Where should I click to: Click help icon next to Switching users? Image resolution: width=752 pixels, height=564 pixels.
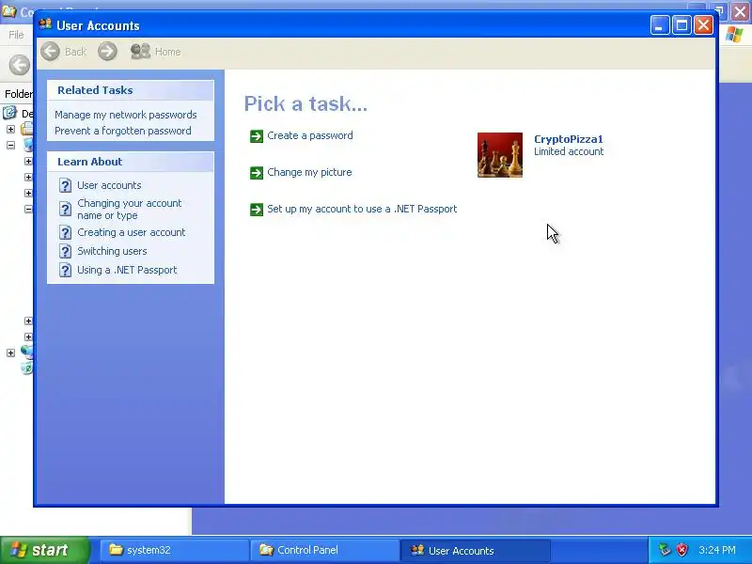65,251
